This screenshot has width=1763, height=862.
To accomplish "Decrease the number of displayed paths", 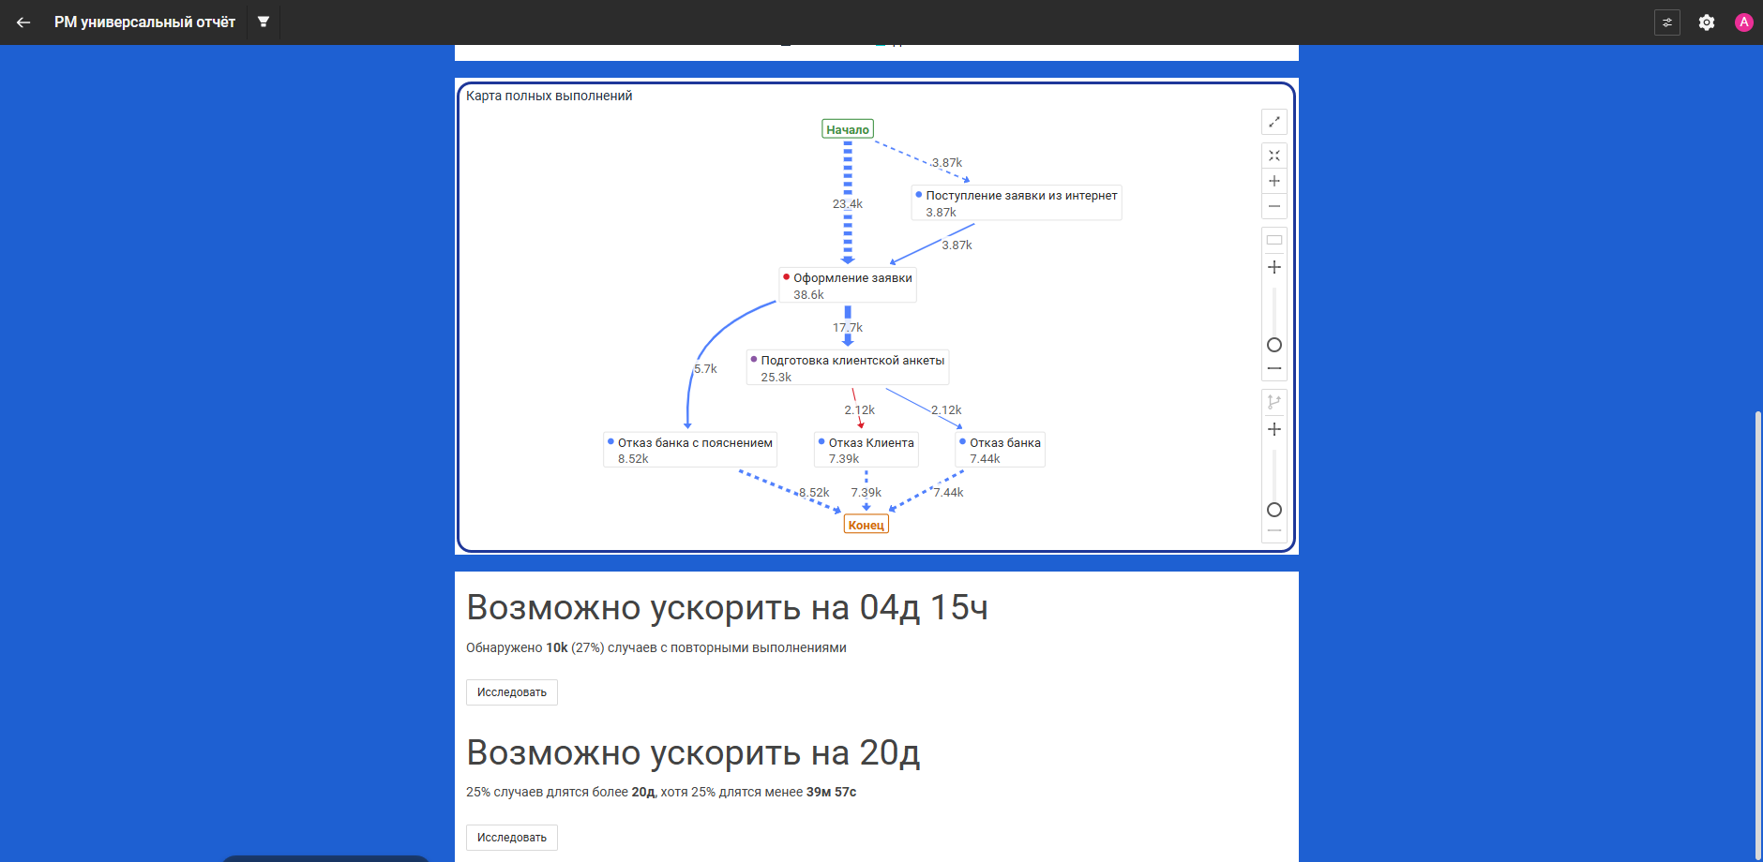I will [1274, 531].
